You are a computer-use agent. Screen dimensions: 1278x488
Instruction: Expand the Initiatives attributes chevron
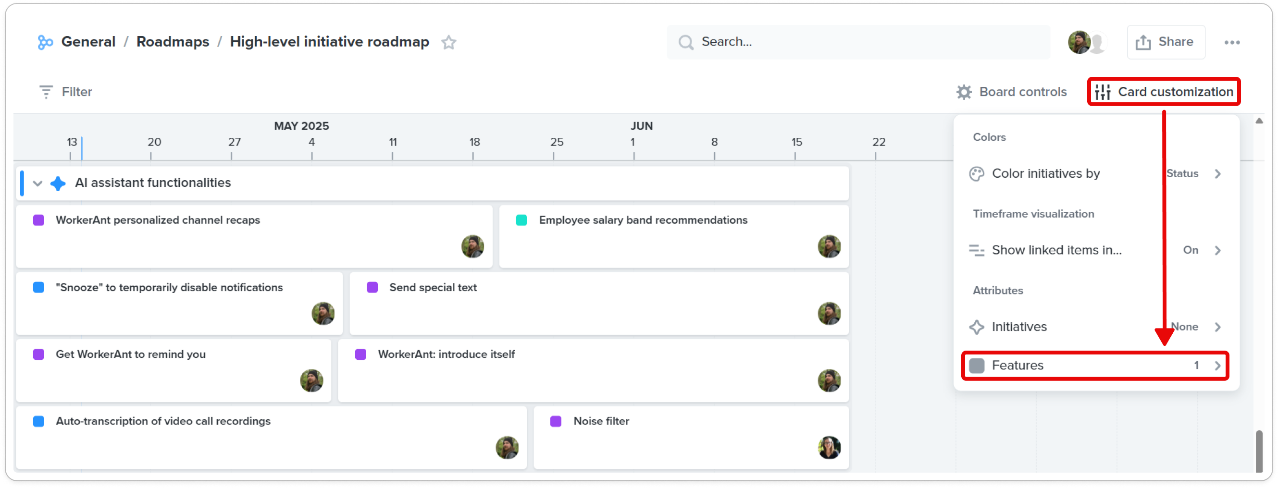coord(1217,327)
